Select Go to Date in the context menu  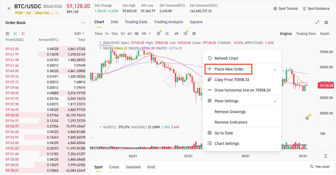[x=242, y=133]
